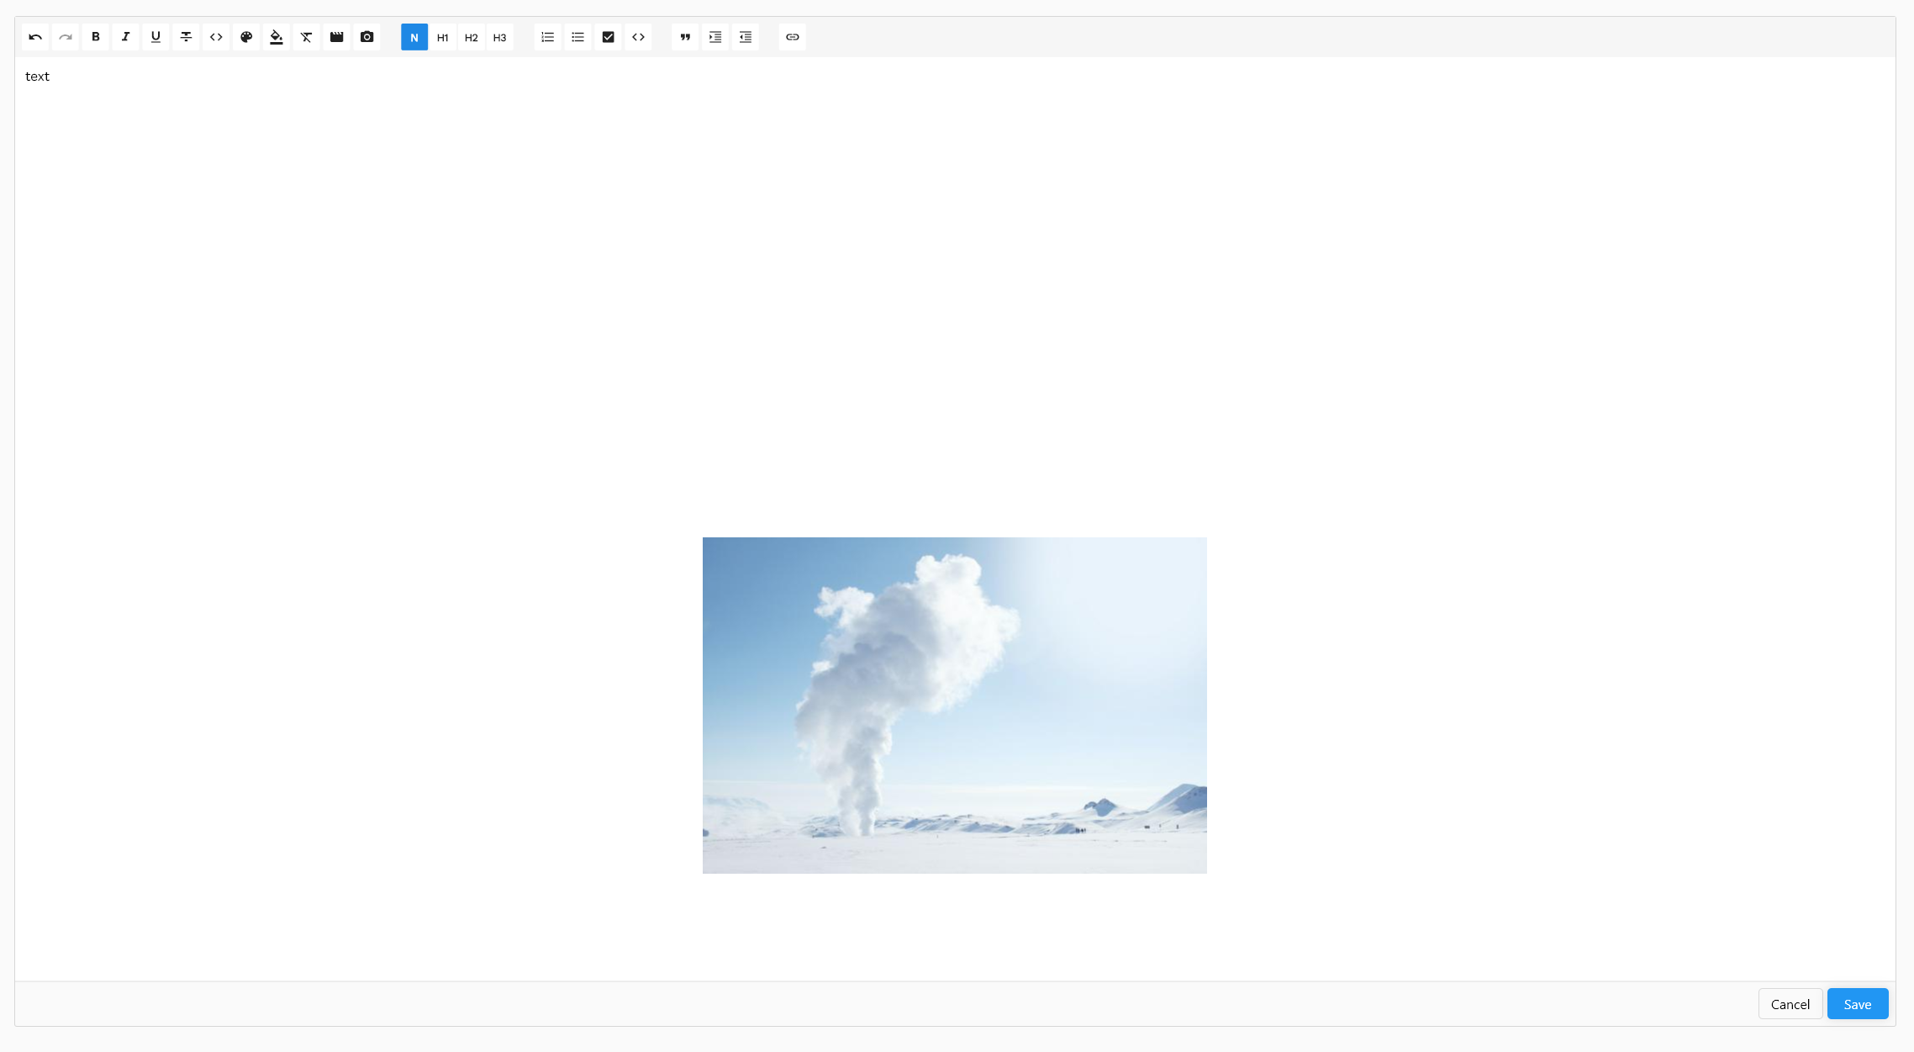Create a numbered list
Image resolution: width=1914 pixels, height=1052 pixels.
(548, 37)
